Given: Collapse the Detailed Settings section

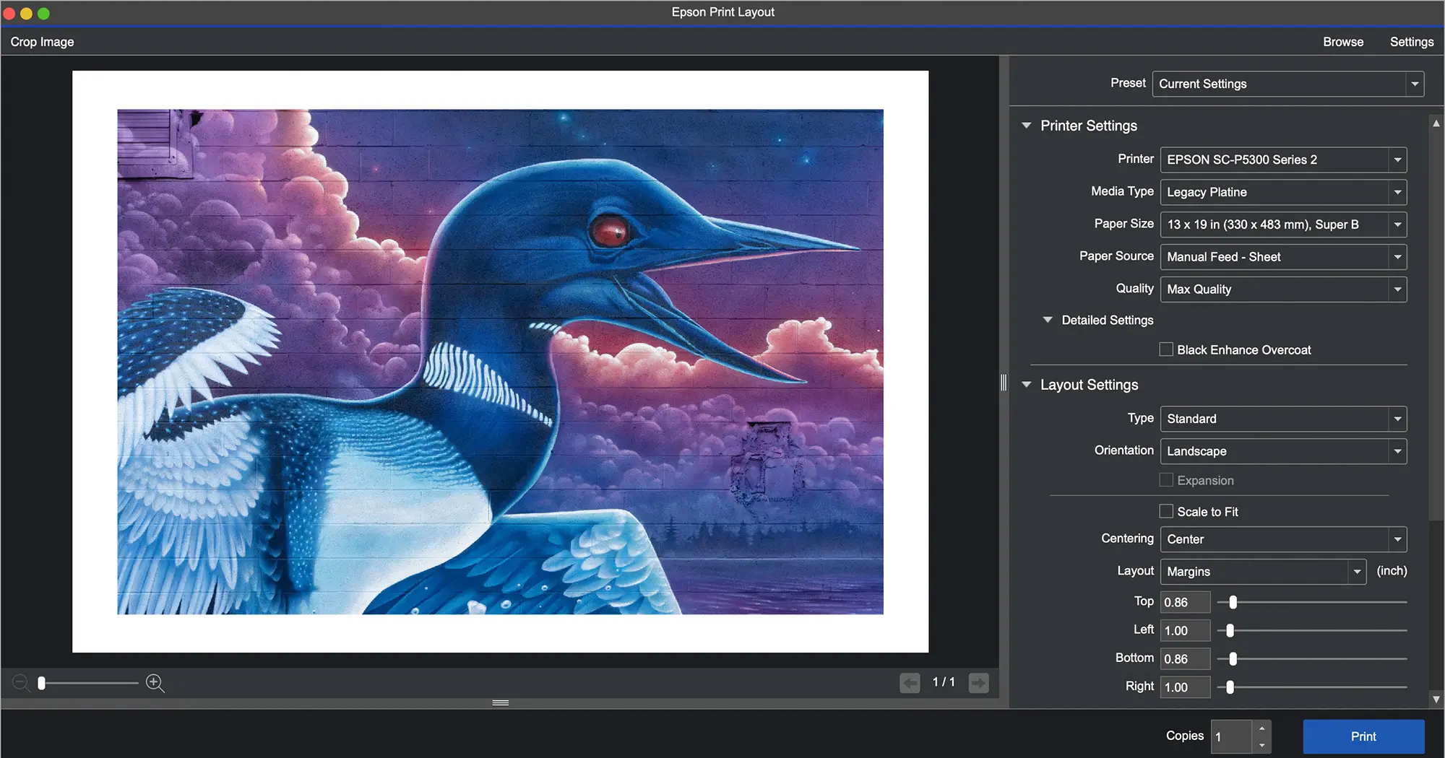Looking at the screenshot, I should tap(1048, 320).
